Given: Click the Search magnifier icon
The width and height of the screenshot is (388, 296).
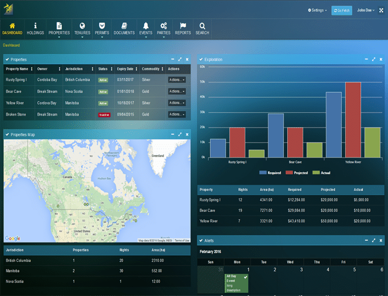Looking at the screenshot, I should (202, 26).
